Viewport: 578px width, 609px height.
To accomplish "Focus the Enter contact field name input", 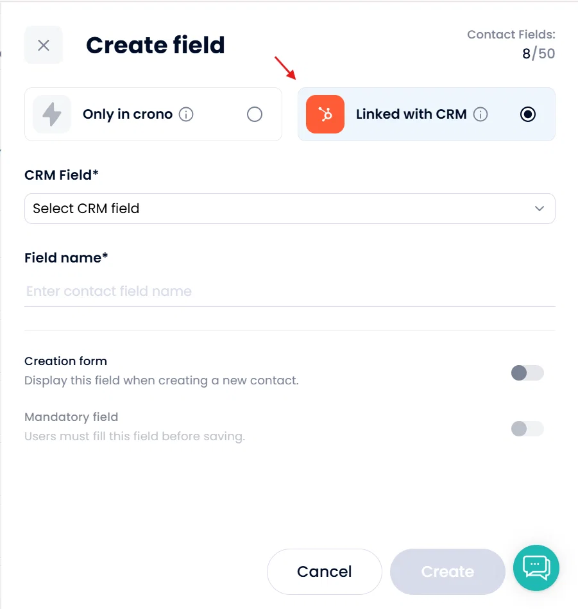I will pos(289,291).
